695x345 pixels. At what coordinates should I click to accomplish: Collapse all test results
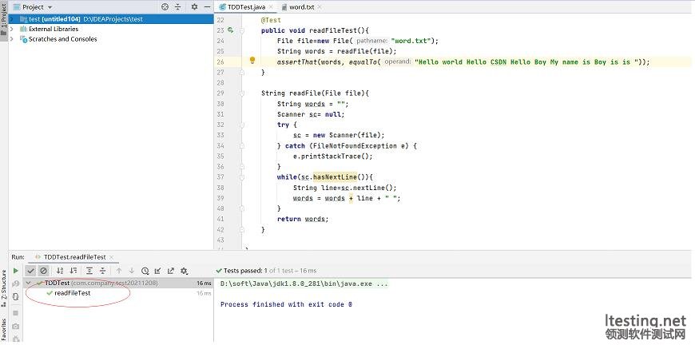[x=102, y=271]
